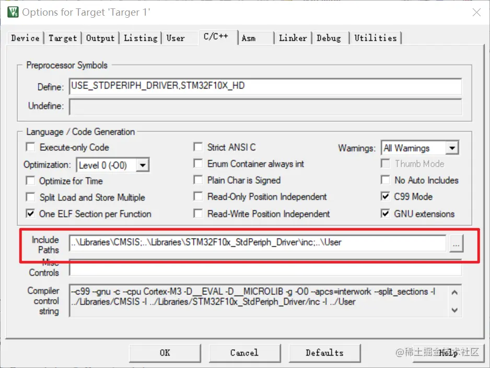Open the Output tab

pyautogui.click(x=100, y=38)
